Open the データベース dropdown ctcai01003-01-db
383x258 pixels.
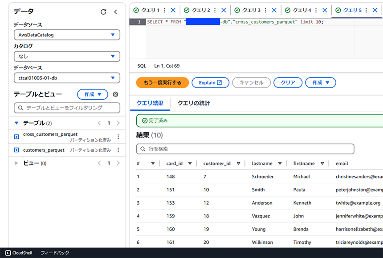[x=67, y=78]
